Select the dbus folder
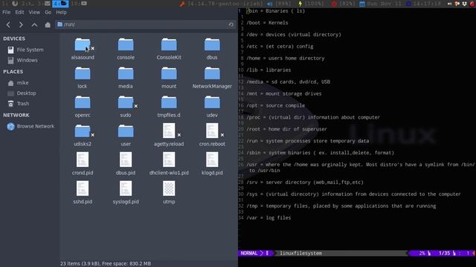This screenshot has height=267, width=476. point(212,48)
